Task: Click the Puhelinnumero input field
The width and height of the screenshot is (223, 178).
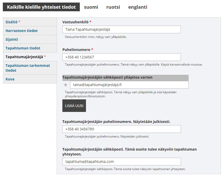Action: click(x=122, y=57)
